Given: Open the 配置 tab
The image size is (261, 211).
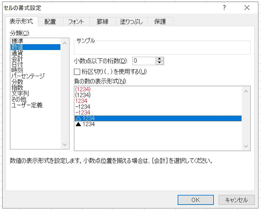Looking at the screenshot, I should pyautogui.click(x=50, y=21).
